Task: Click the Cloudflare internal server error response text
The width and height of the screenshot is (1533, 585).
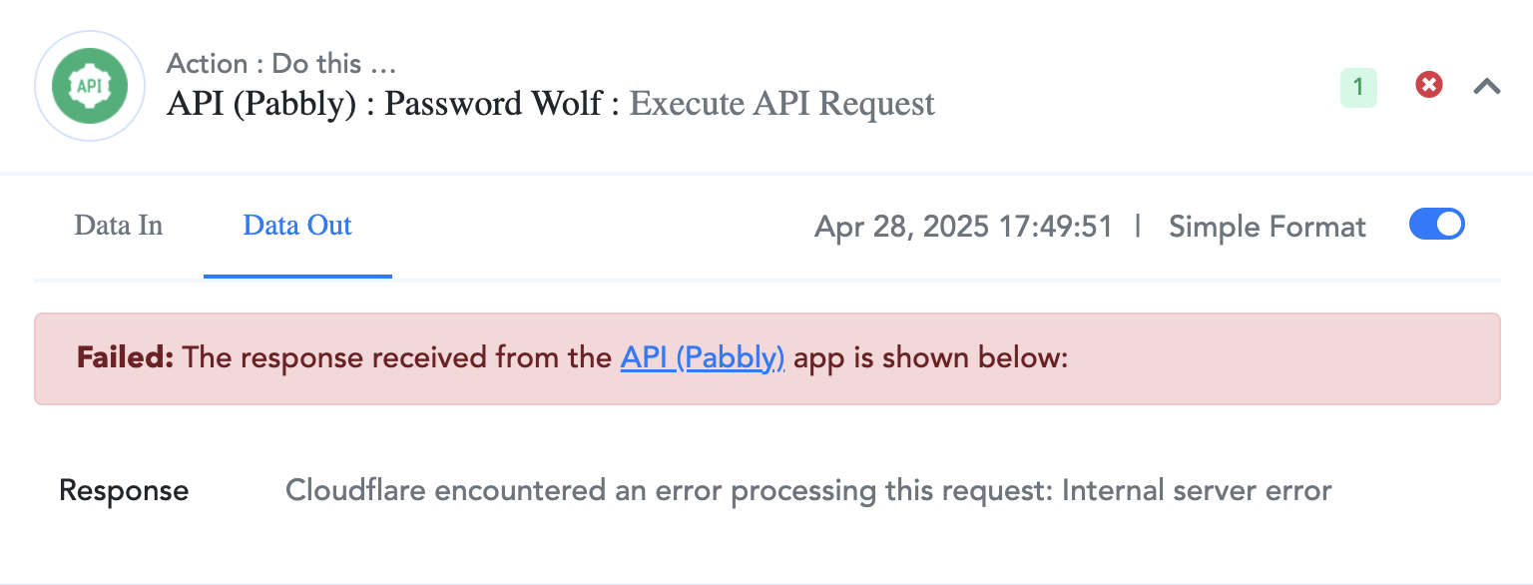Action: [x=808, y=491]
